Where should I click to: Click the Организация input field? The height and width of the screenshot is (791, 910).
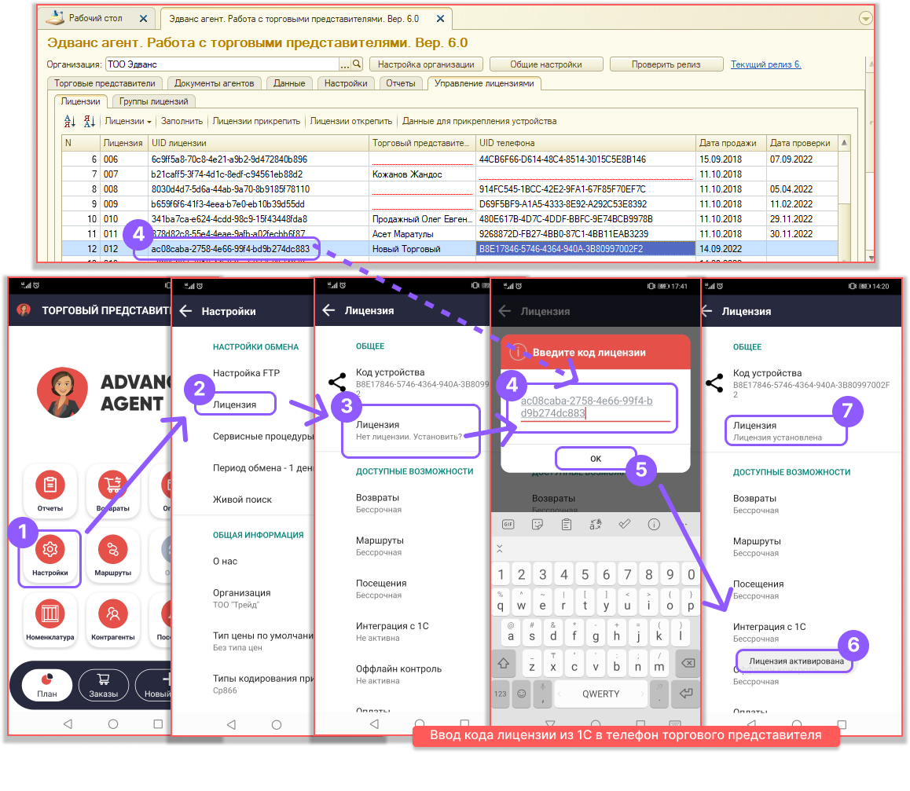click(x=222, y=64)
